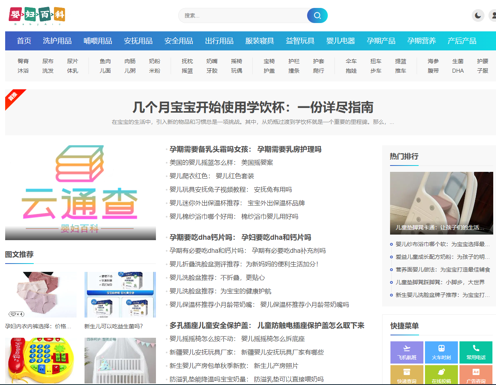
Task: Open 常用电话 phone quick menu tile
Action: (x=476, y=352)
